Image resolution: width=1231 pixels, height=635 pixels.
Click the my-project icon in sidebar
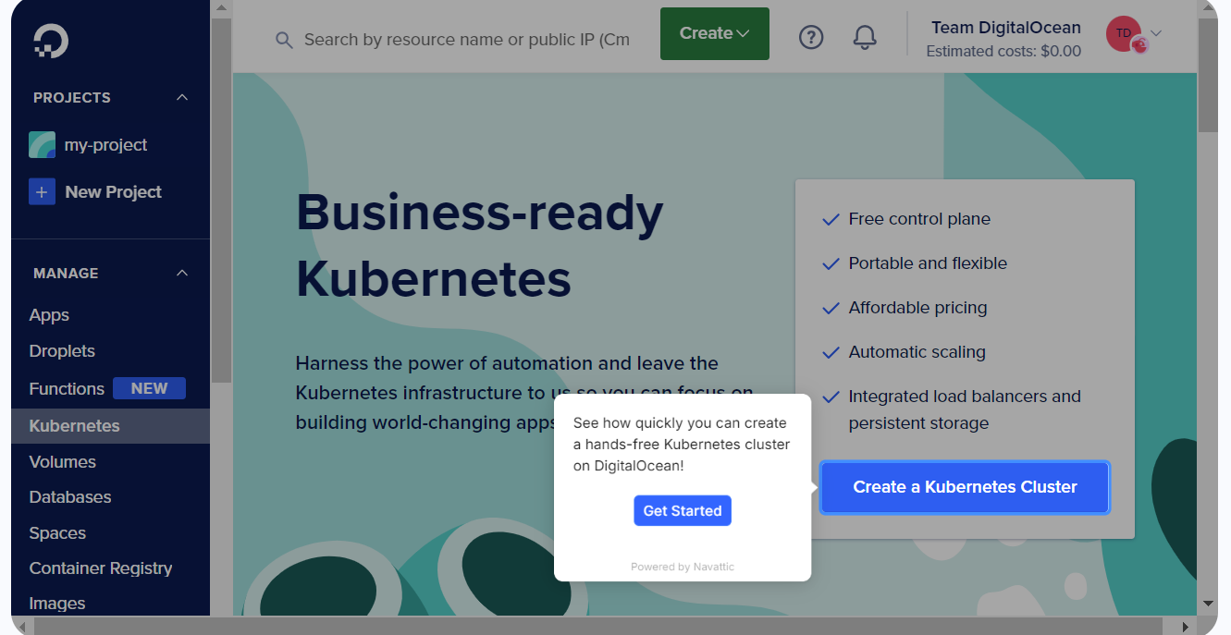tap(42, 145)
